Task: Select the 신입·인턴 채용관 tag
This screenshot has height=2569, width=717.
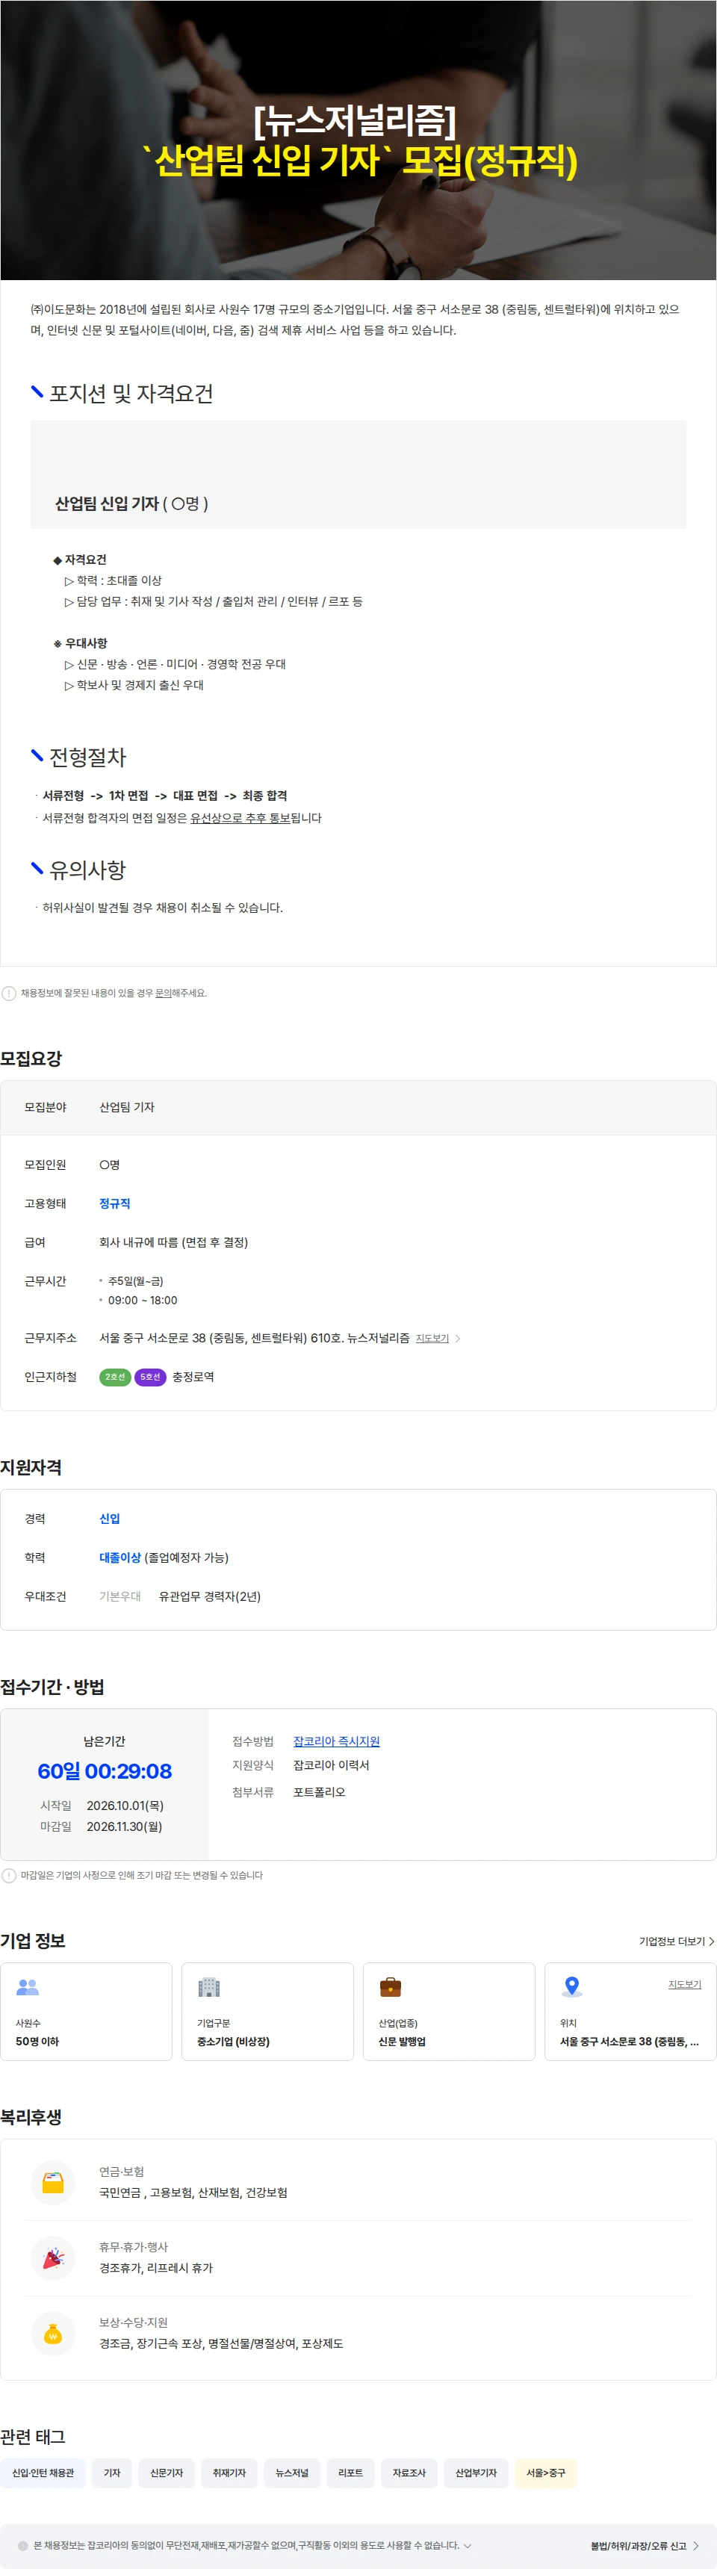Action: [43, 2473]
